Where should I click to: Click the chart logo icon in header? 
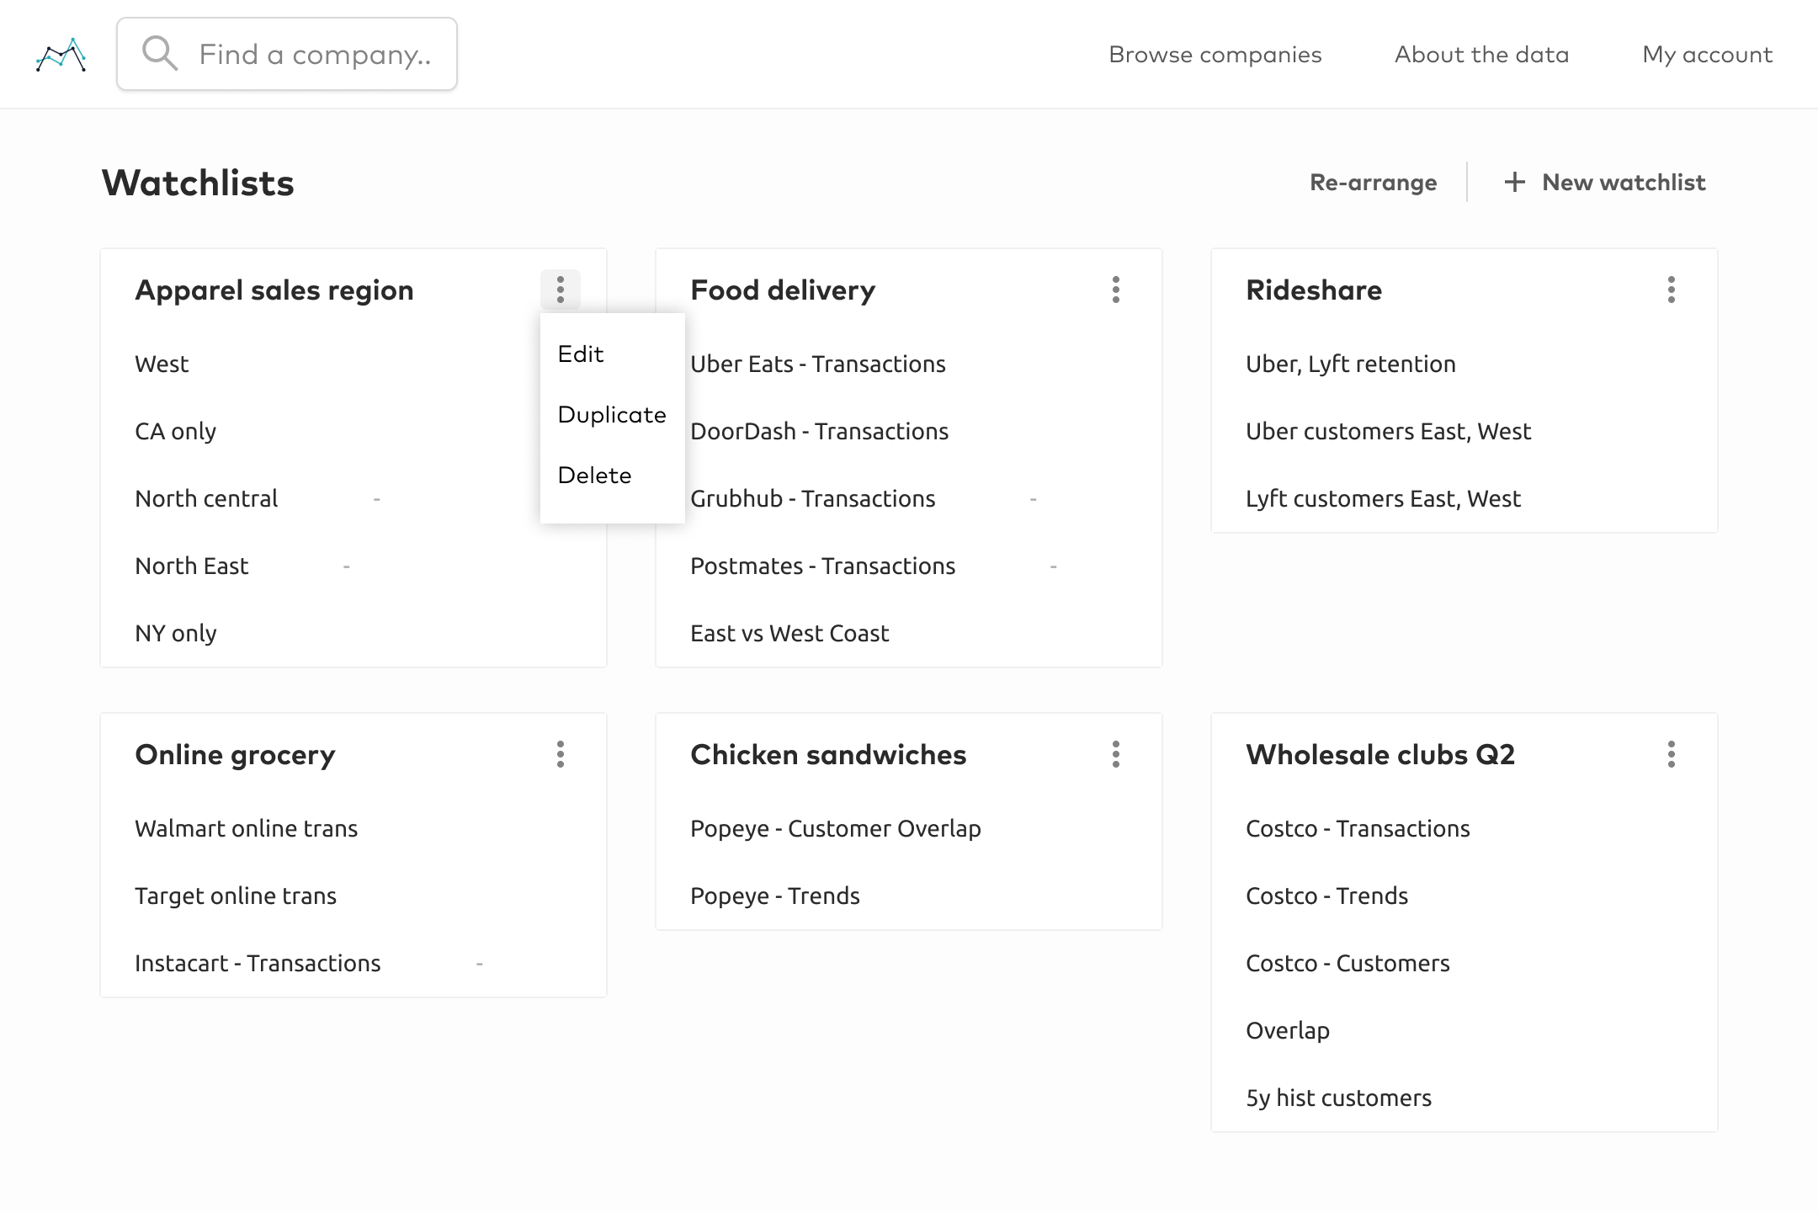click(x=61, y=55)
